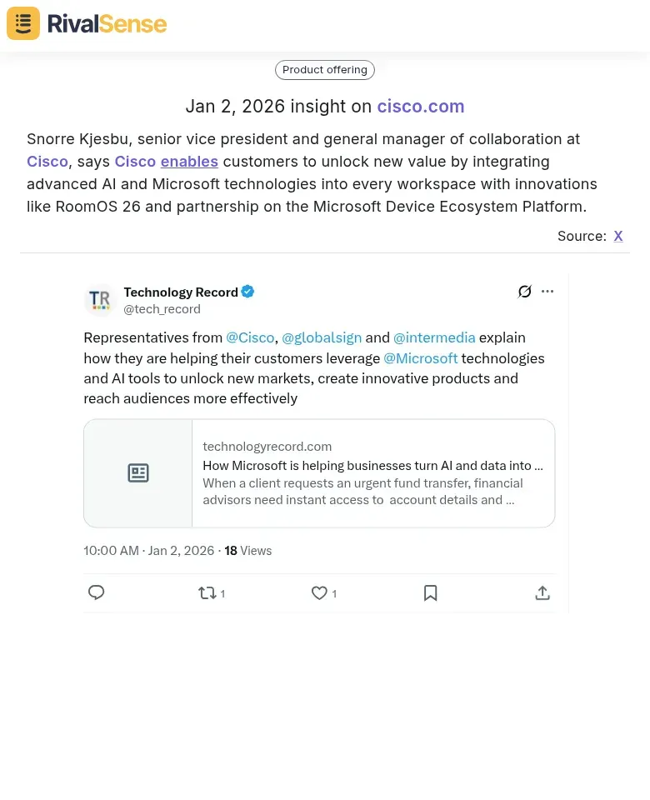Screen dimensions: 650x800
Task: Open options from the ellipsis on the post
Action: 547,291
